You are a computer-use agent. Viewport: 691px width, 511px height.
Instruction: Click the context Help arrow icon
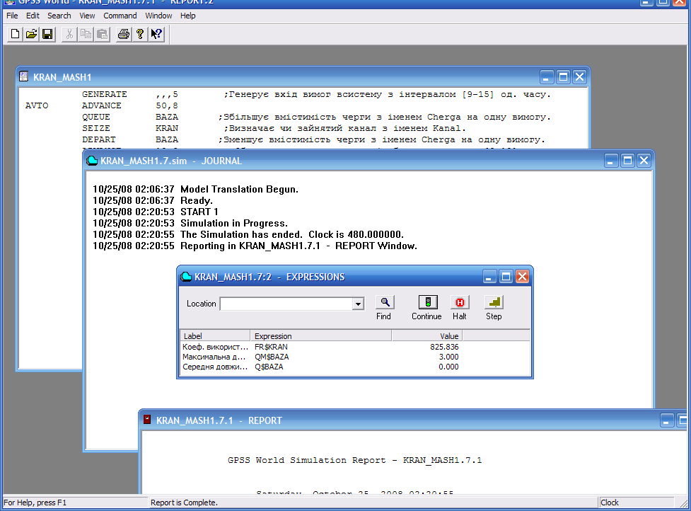(156, 34)
